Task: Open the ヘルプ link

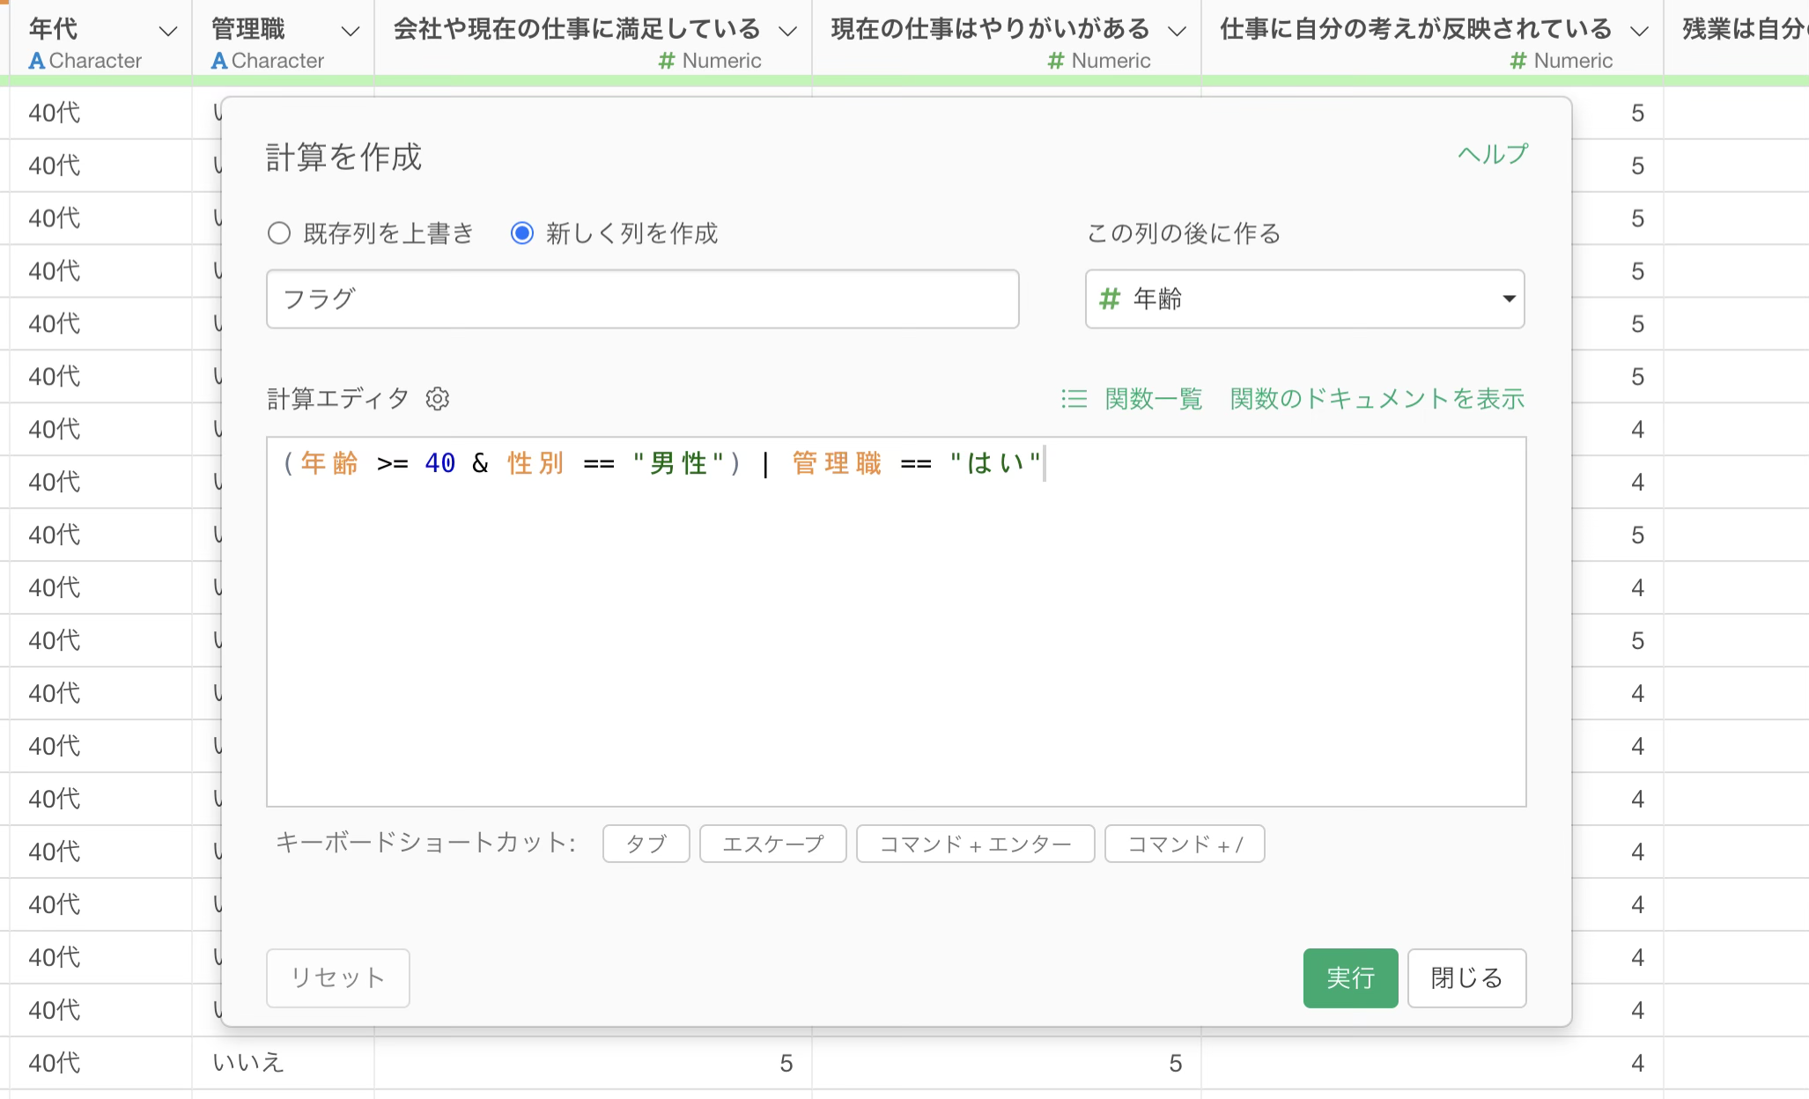Action: 1492,154
